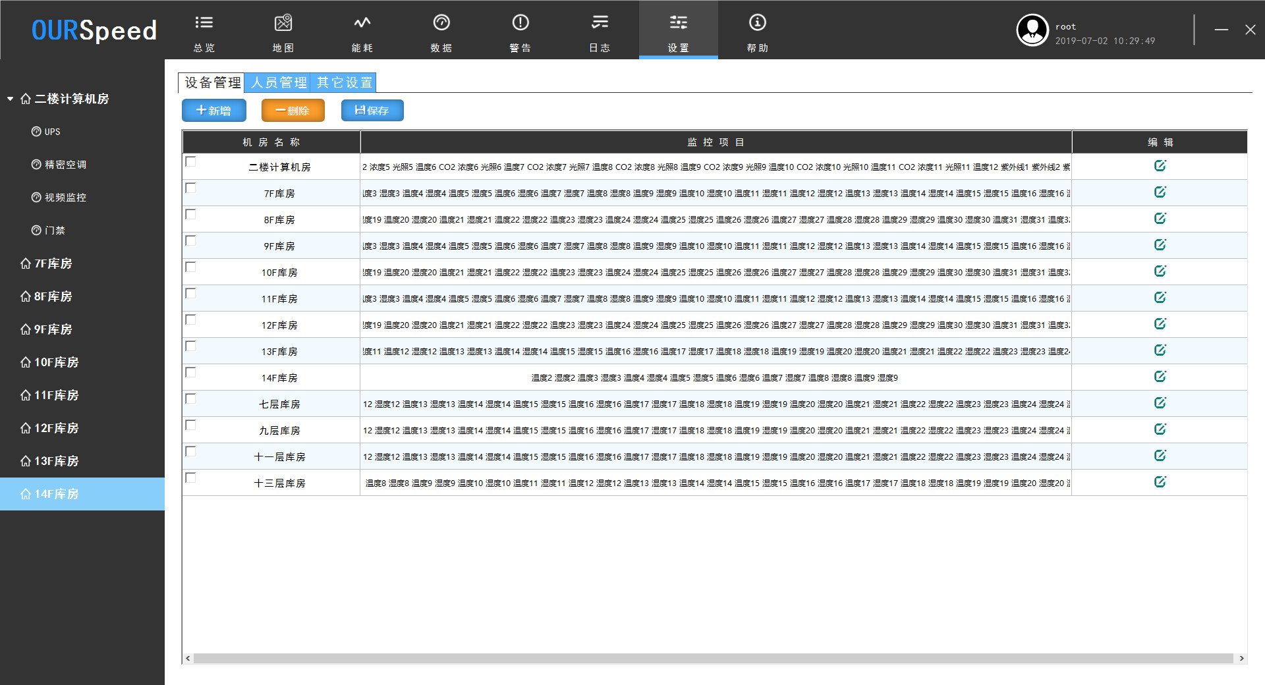The width and height of the screenshot is (1265, 685).
Task: Open the 帮助 help icon
Action: click(758, 23)
